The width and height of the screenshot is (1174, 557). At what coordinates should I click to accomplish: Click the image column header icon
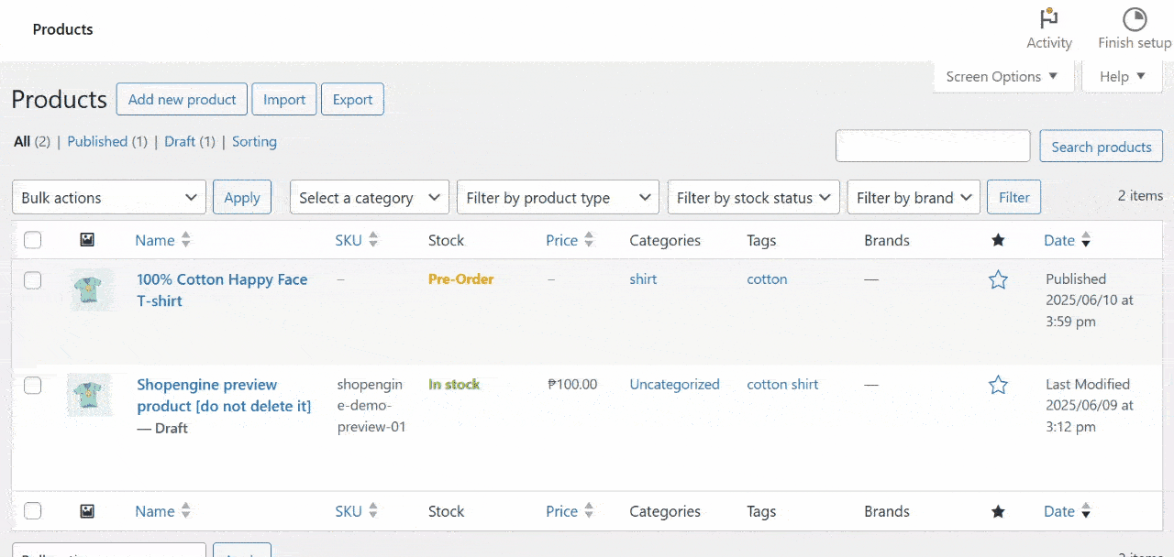[x=87, y=240]
